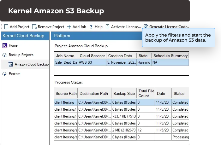Viewport: 221px width, 145px height.
Task: Click the file count cell showing 9
Action: point(146,116)
